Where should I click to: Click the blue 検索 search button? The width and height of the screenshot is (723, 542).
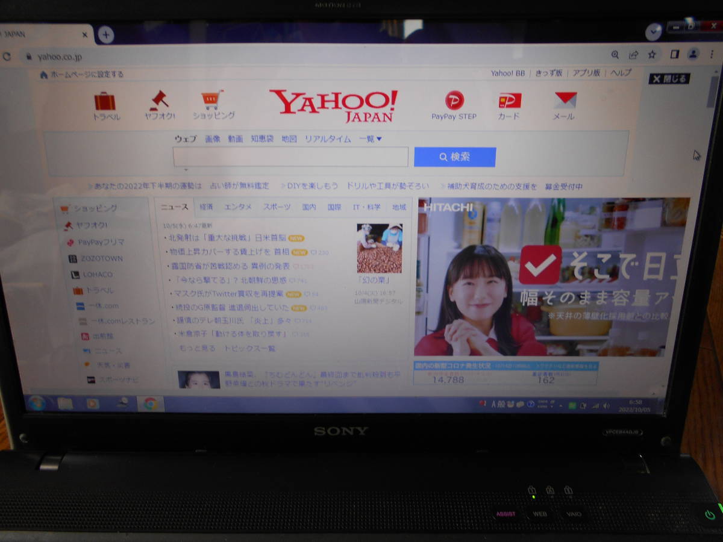[x=455, y=157]
